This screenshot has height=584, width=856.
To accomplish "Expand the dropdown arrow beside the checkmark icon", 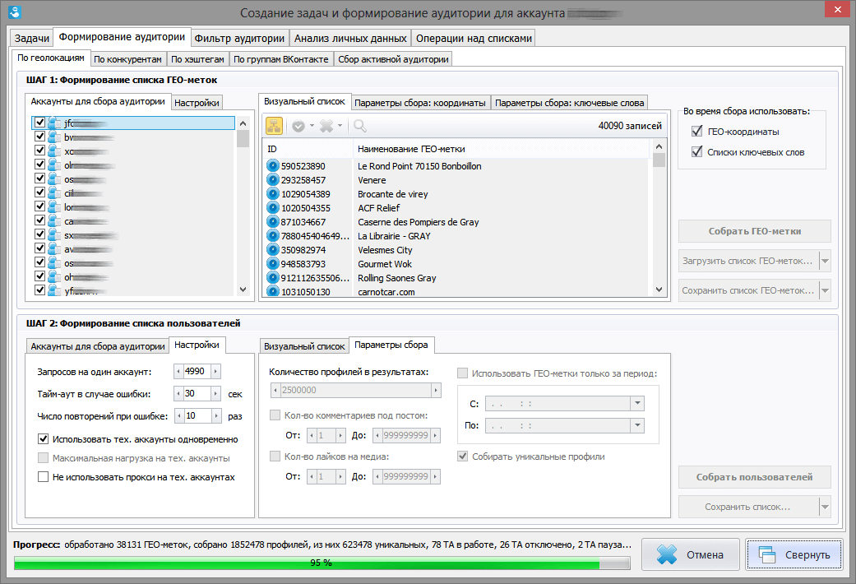I will click(x=312, y=126).
